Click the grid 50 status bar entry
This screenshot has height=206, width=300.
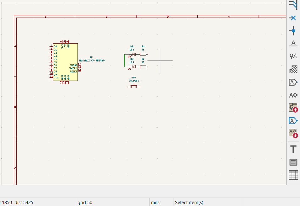tap(85, 202)
